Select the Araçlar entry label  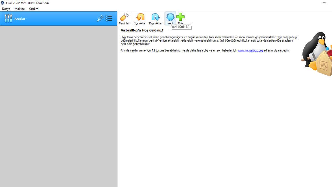tap(20, 19)
